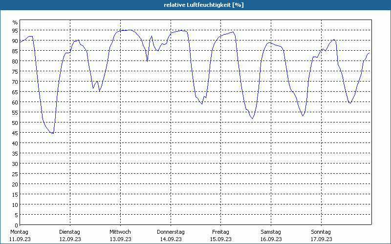Click the Sonntag day label
Image resolution: width=391 pixels, height=244 pixels.
click(321, 232)
